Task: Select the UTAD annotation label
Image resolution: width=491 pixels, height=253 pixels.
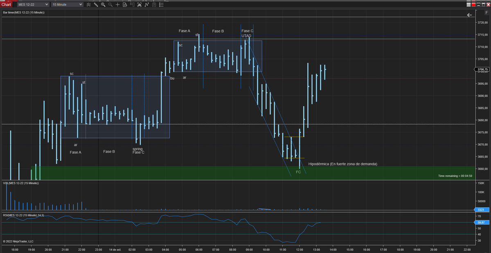Action: tap(246, 36)
